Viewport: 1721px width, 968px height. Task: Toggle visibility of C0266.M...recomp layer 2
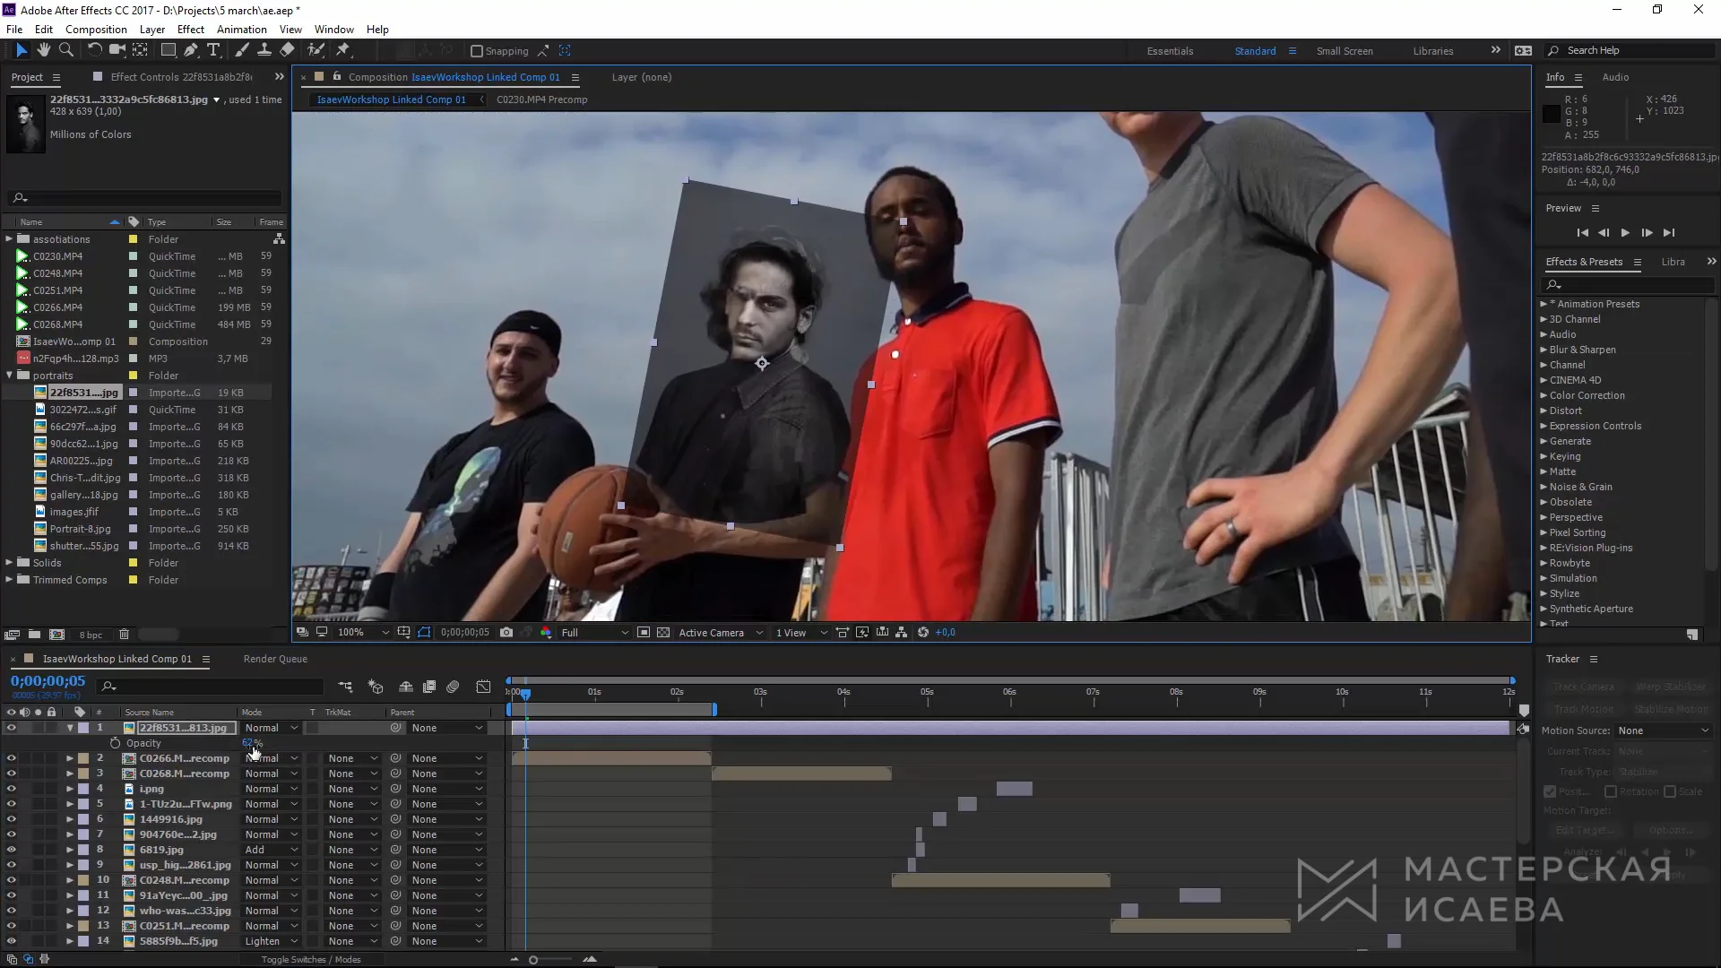click(x=12, y=757)
